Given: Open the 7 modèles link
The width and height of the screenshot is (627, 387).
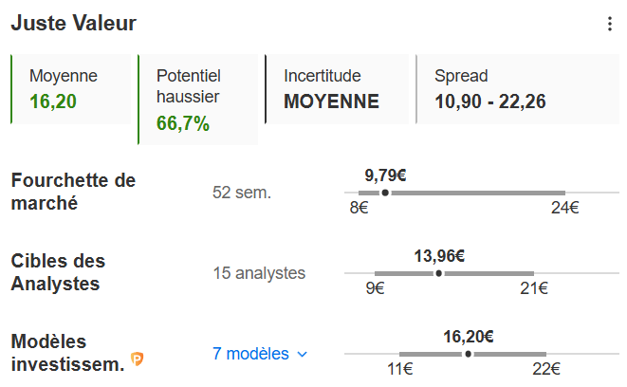Looking at the screenshot, I should click(250, 354).
